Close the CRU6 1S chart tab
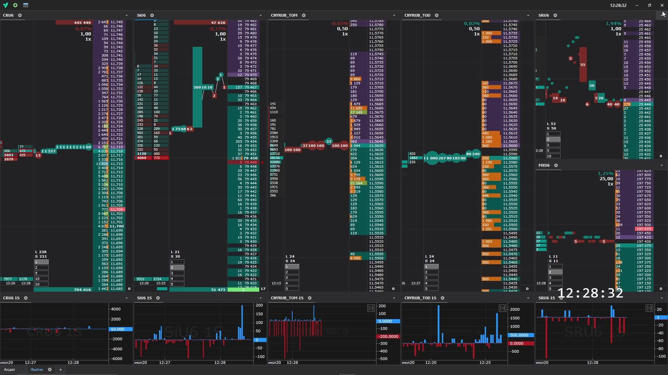This screenshot has width=668, height=375. [26, 298]
